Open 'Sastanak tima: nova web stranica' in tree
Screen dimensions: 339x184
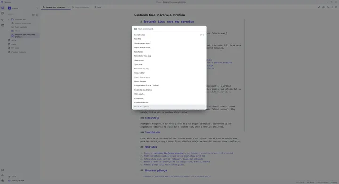[25, 36]
